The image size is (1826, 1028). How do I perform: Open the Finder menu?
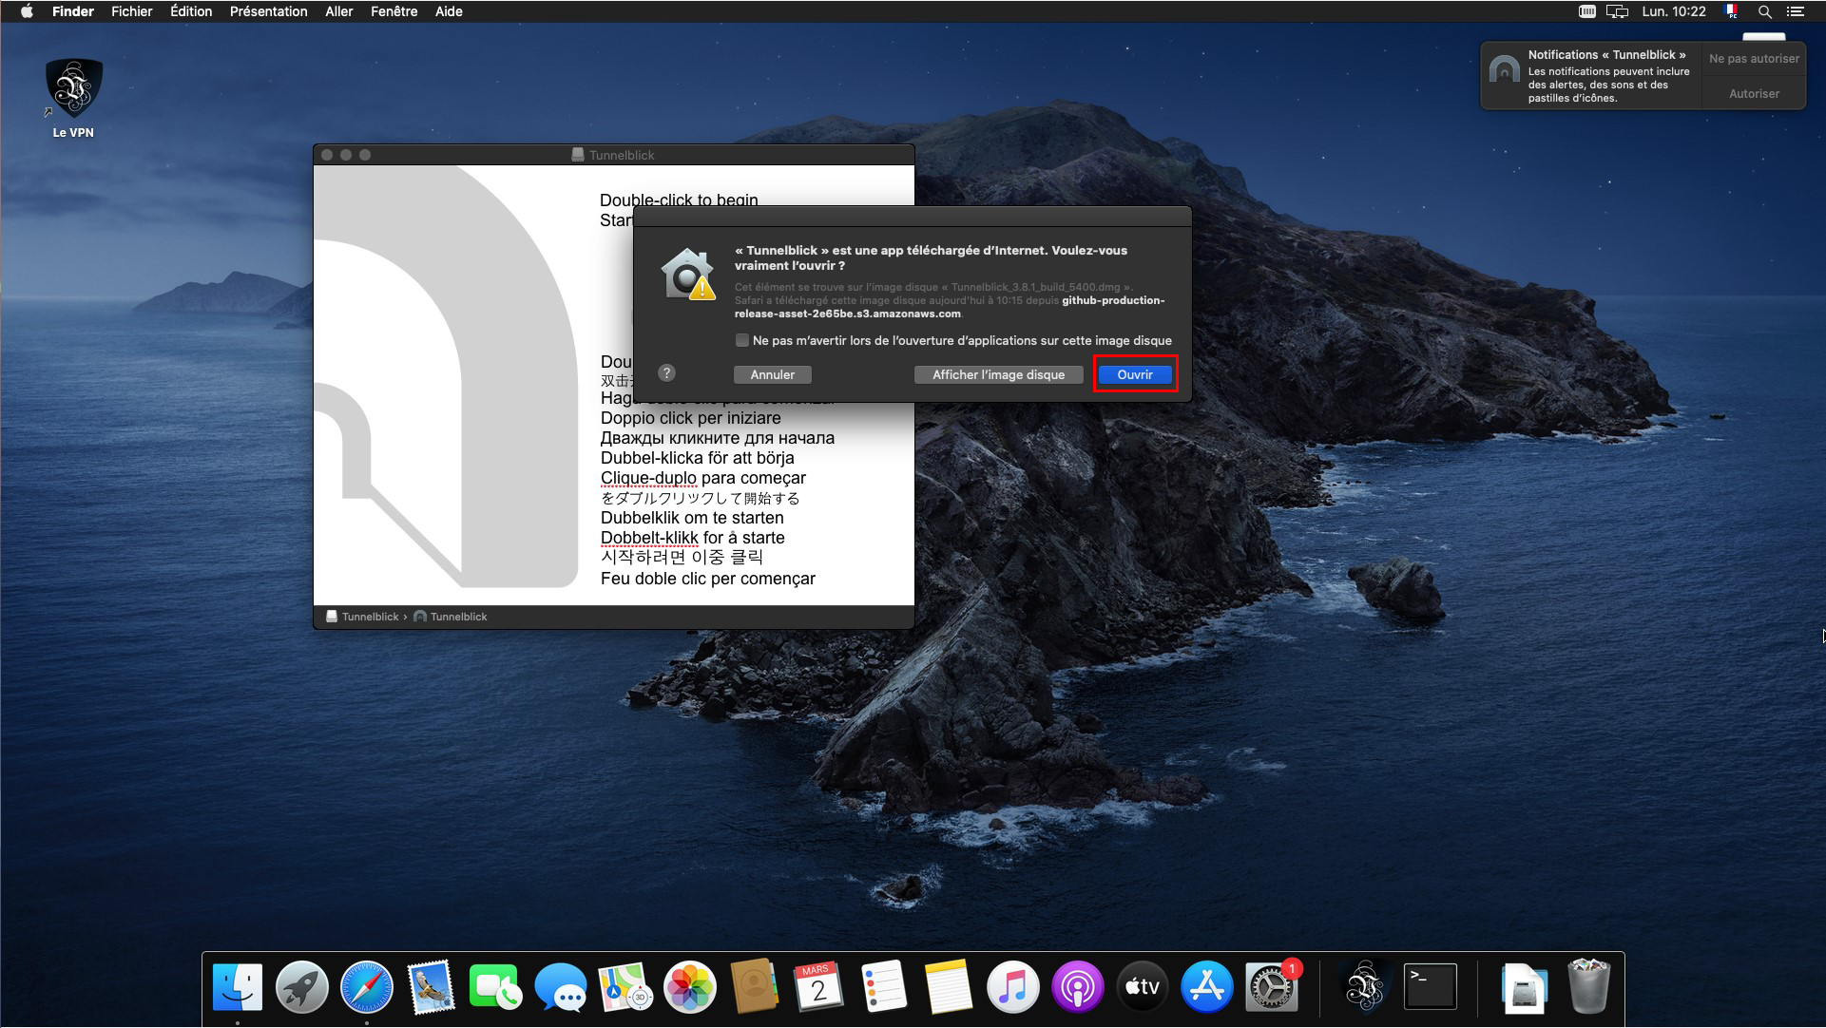[x=73, y=11]
